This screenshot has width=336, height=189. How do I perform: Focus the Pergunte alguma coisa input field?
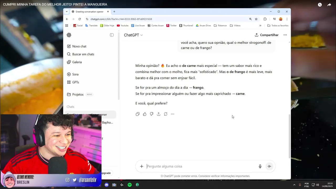201,166
